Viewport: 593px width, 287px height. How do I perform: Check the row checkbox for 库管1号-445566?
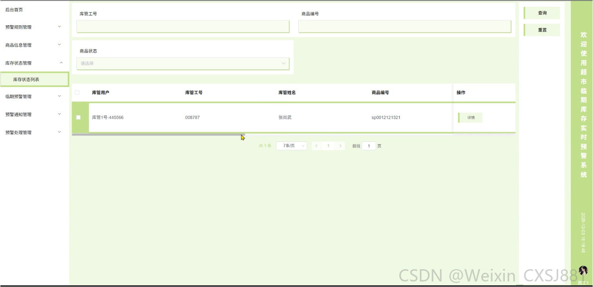click(x=78, y=117)
